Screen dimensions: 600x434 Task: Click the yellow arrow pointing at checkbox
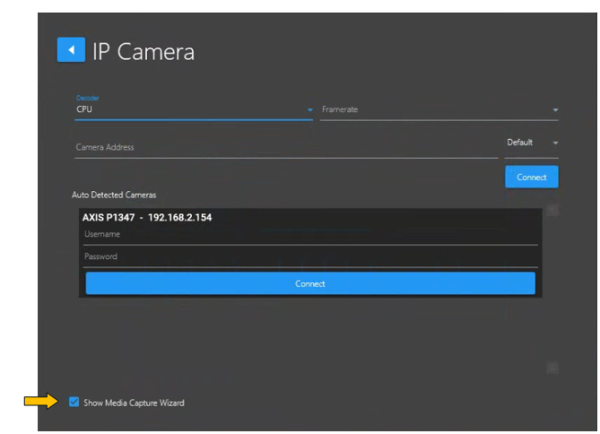click(x=40, y=402)
